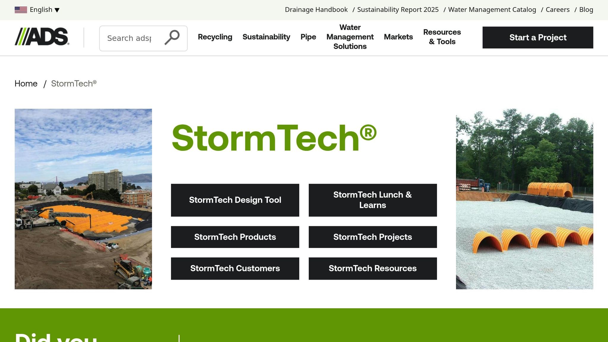Image resolution: width=608 pixels, height=342 pixels.
Task: Expand the English language dropdown
Action: click(x=44, y=9)
